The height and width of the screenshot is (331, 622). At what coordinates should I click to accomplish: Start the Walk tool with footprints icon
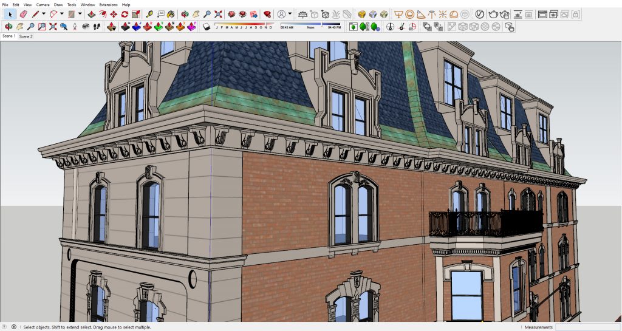pos(95,27)
